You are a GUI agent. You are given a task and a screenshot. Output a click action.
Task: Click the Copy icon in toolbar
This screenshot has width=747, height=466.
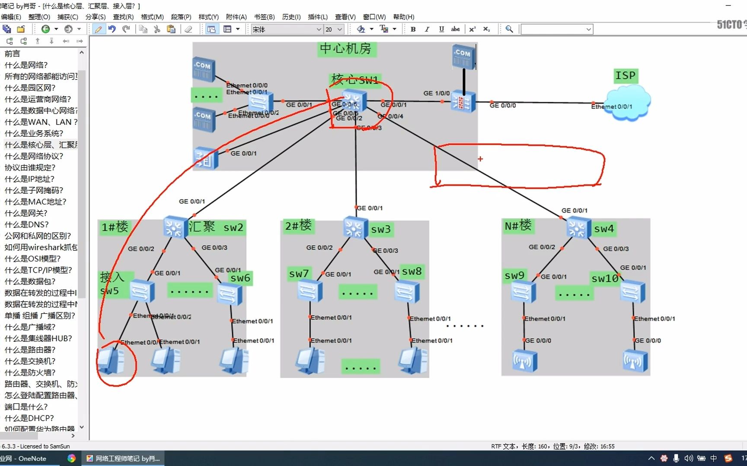143,29
